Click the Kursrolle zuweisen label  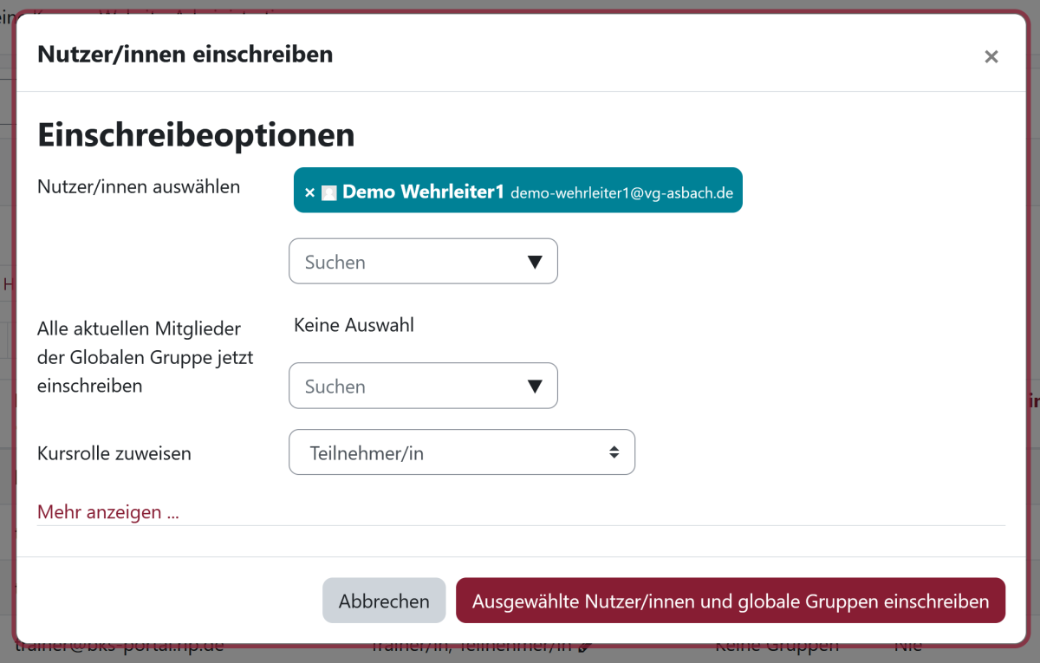click(114, 453)
